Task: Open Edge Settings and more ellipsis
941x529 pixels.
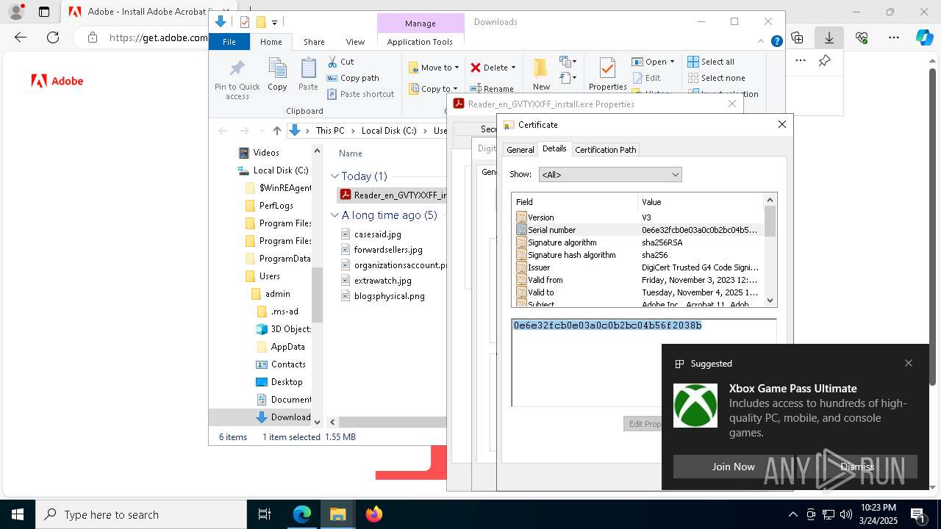Action: [894, 37]
